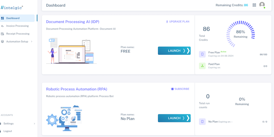The image size is (274, 137).
Task: Click the upload arrow icon beside Upgrade Plan
Action: (167, 22)
